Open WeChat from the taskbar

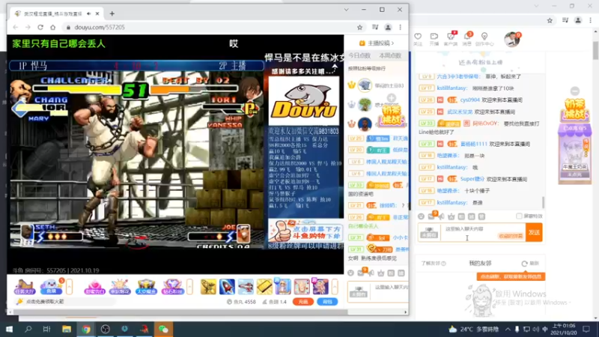tap(163, 329)
